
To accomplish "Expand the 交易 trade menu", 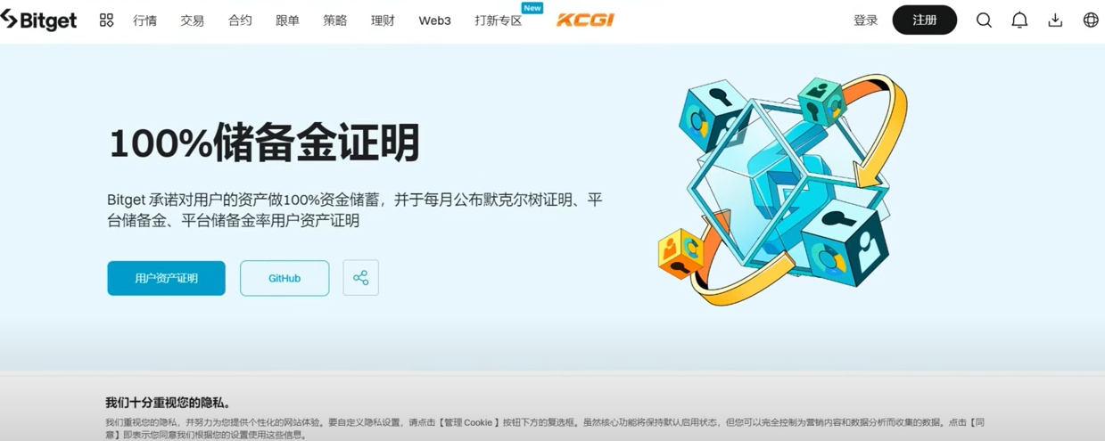I will [192, 20].
